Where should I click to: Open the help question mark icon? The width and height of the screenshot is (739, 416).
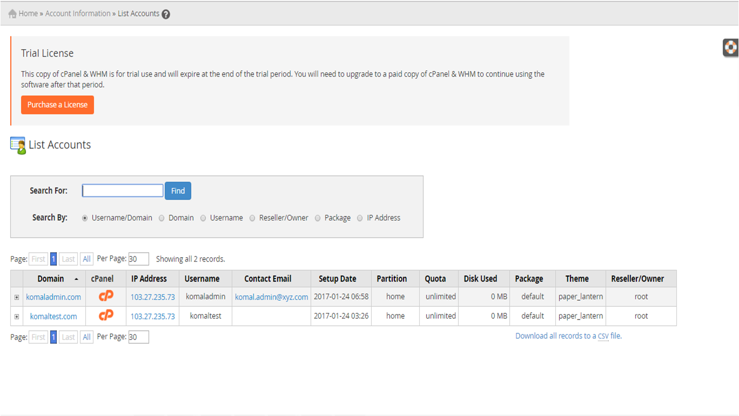point(166,15)
